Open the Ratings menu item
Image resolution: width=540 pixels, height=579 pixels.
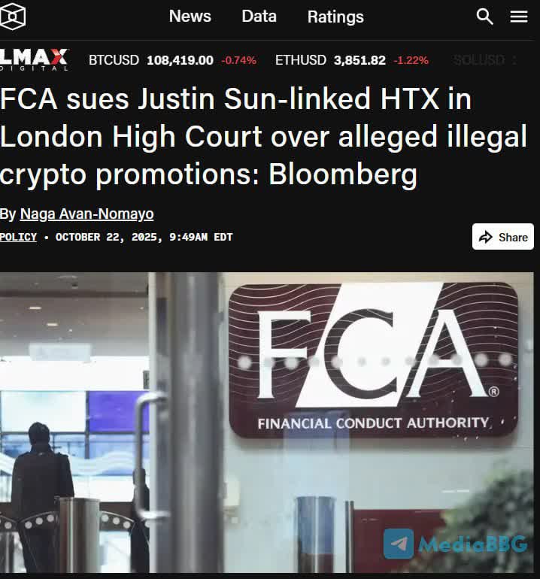click(335, 17)
